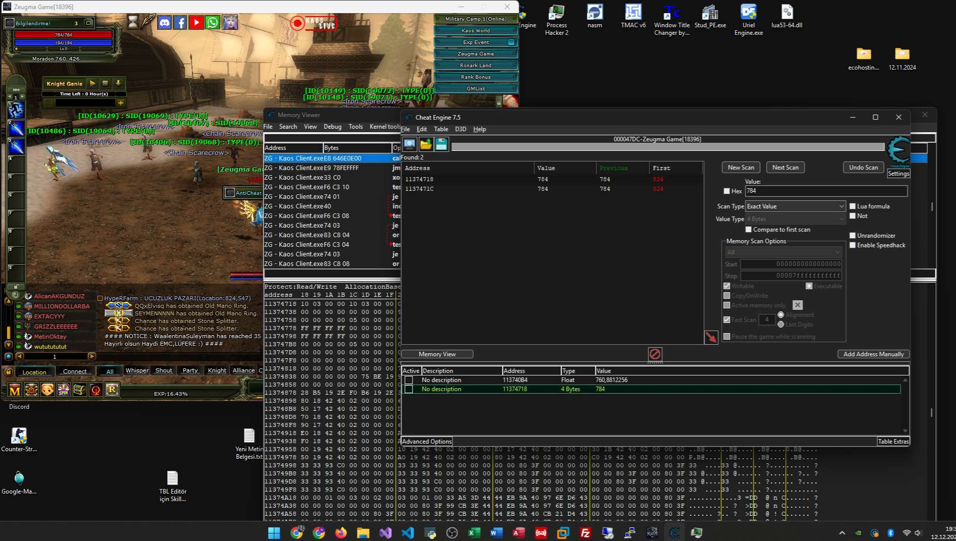Click the red clear list circle icon

655,354
